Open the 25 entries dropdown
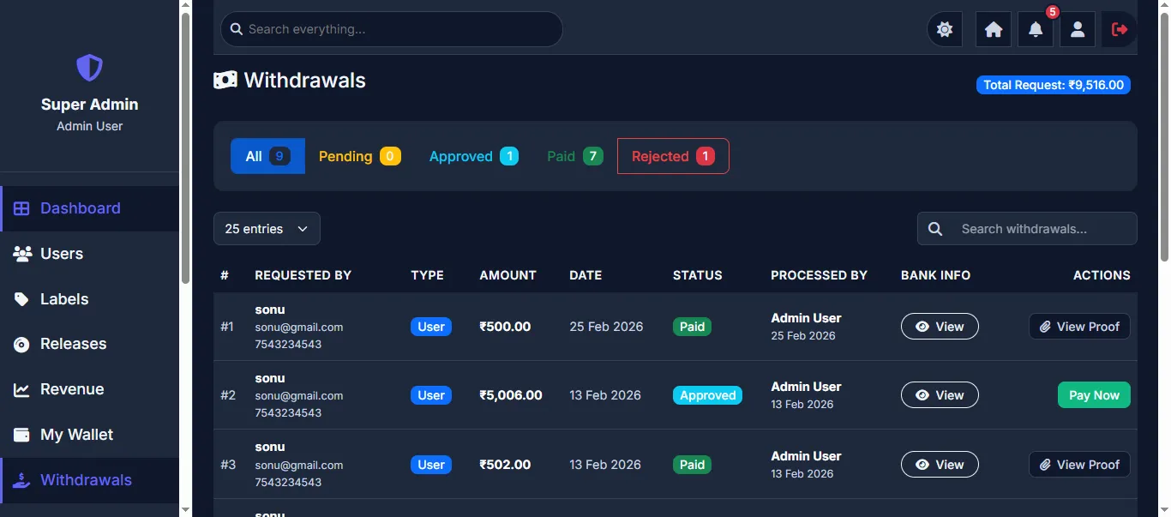 267,229
